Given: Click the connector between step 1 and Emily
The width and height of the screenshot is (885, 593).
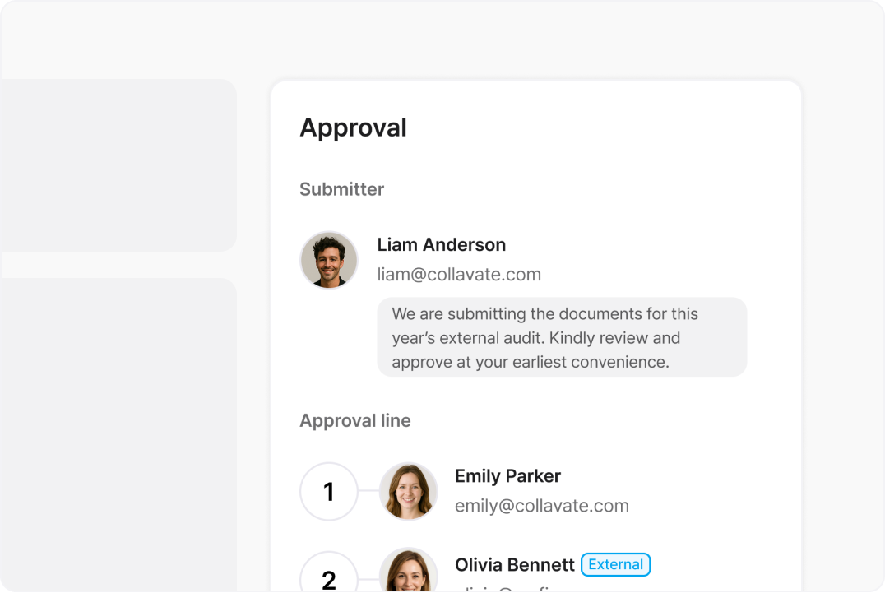Looking at the screenshot, I should (368, 492).
